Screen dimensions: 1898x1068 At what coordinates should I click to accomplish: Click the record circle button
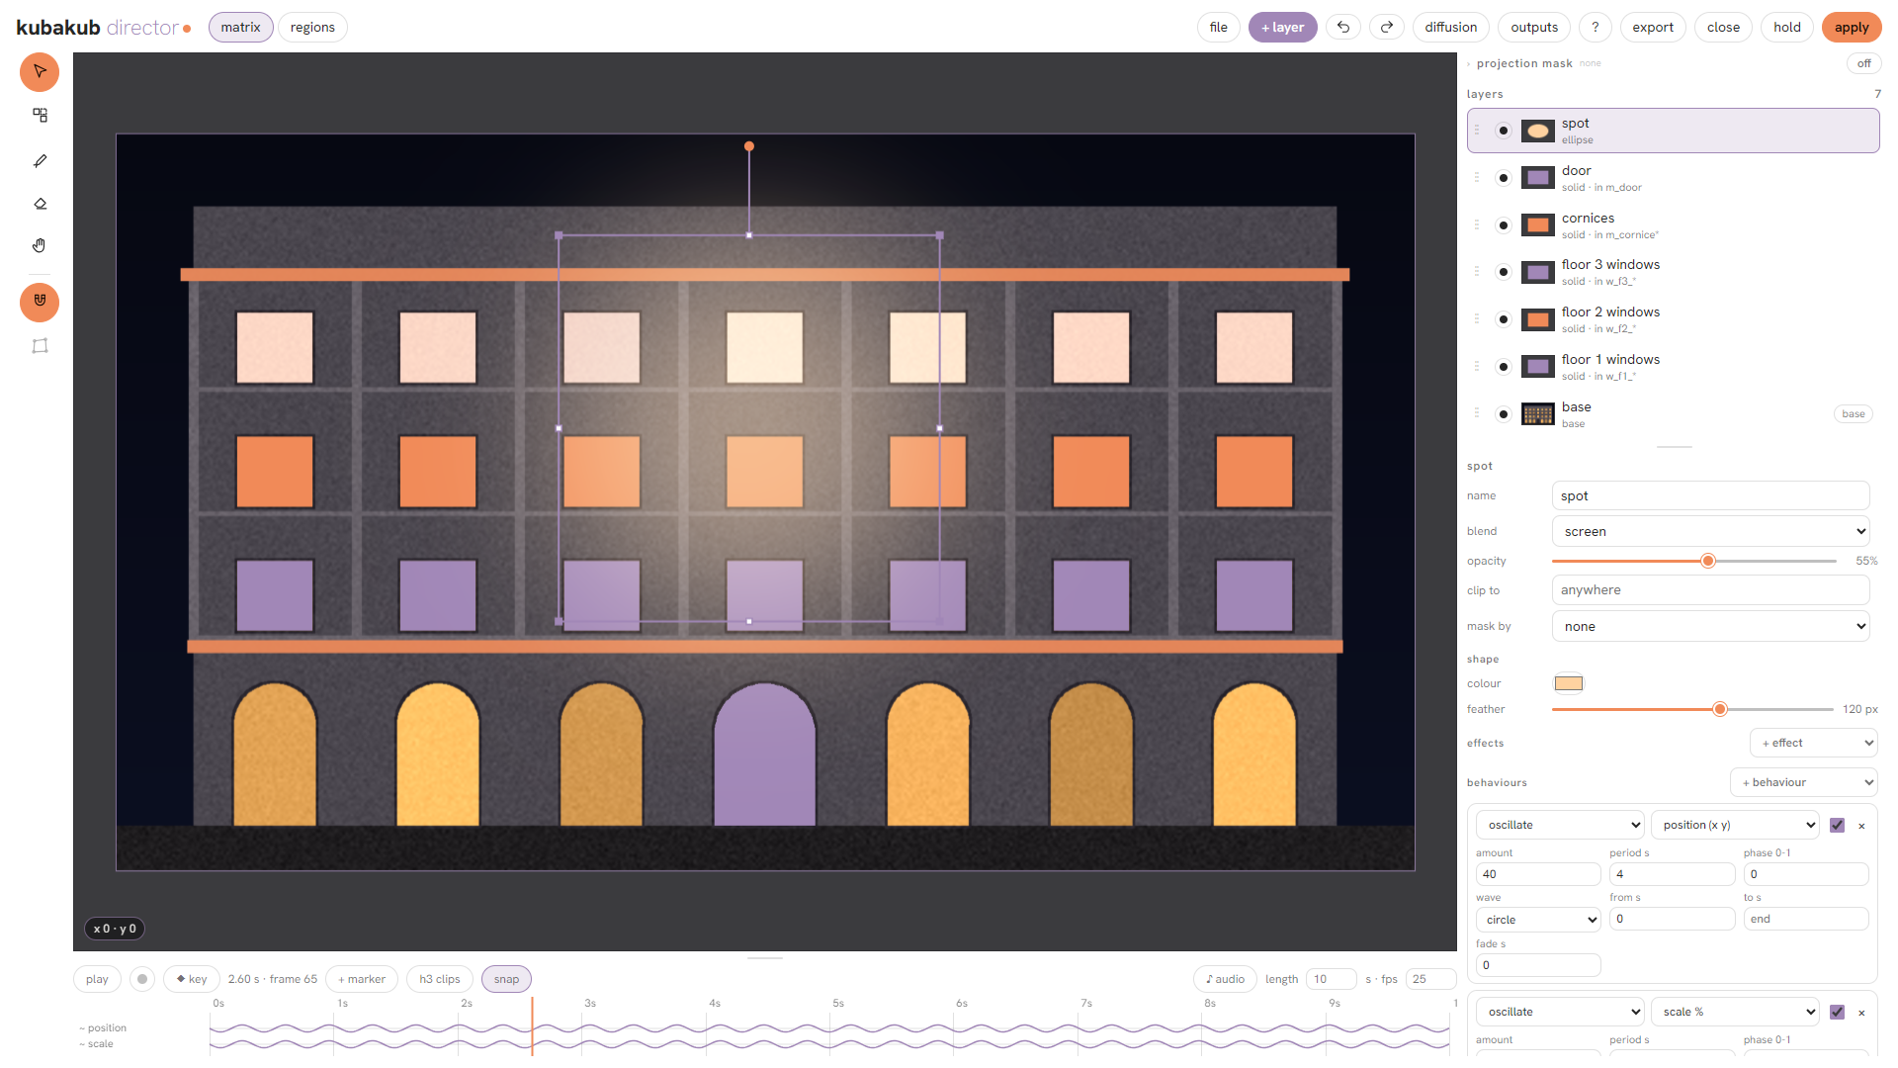142,979
